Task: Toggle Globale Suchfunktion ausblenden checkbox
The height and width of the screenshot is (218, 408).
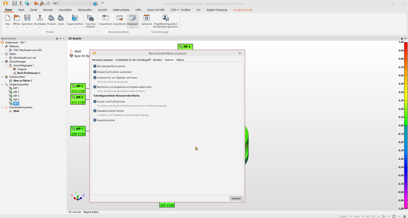Action: click(x=95, y=72)
